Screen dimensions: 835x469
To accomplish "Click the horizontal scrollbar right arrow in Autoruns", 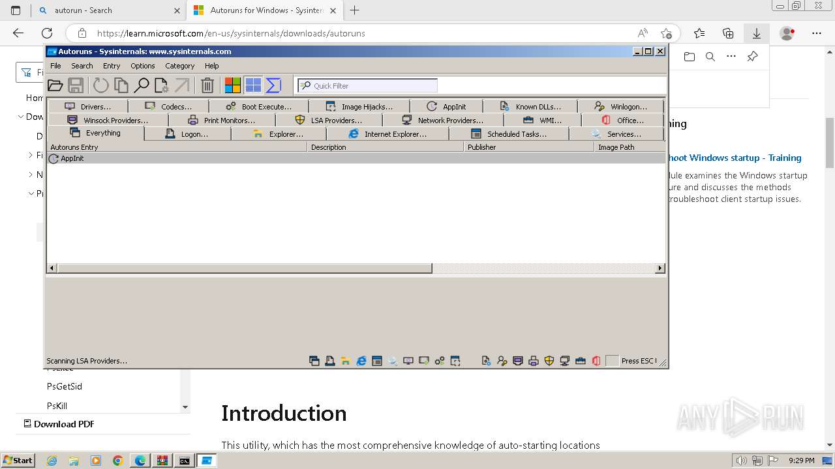I will 660,268.
